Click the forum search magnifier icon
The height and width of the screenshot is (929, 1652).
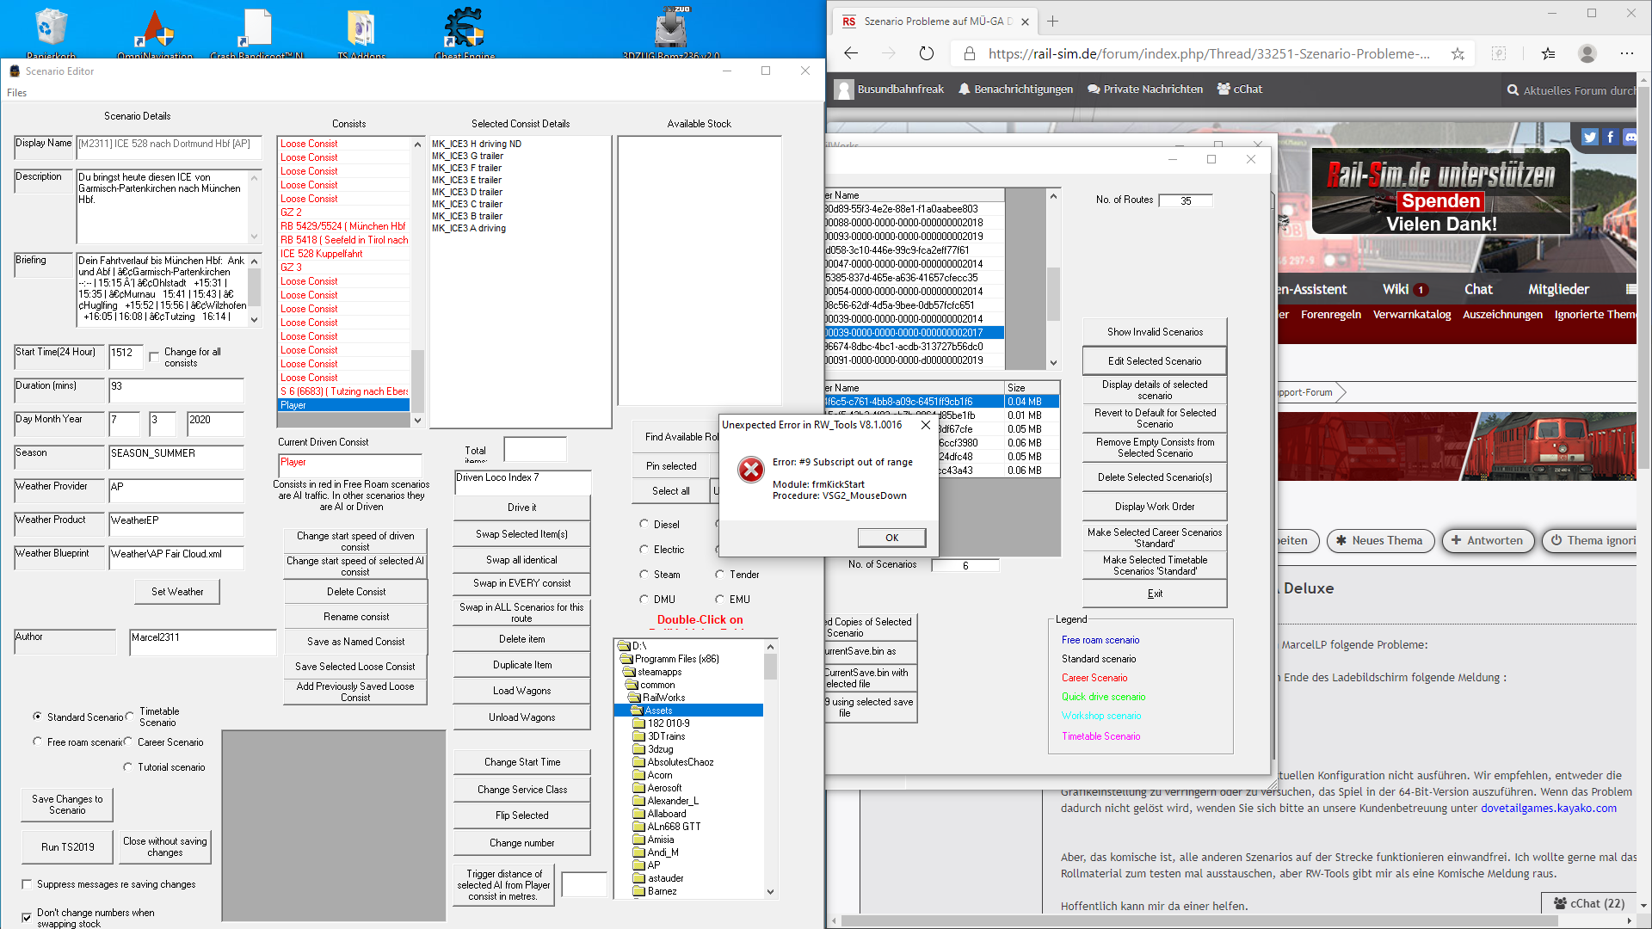1513,89
